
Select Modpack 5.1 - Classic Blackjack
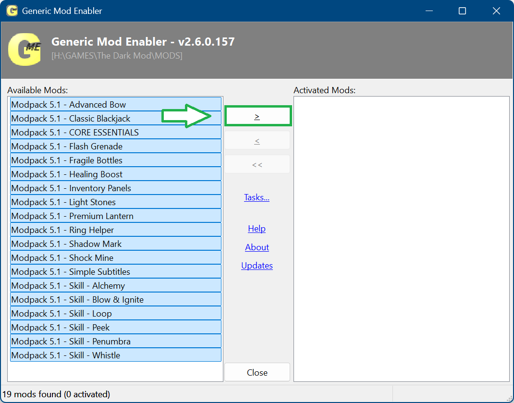[116, 118]
